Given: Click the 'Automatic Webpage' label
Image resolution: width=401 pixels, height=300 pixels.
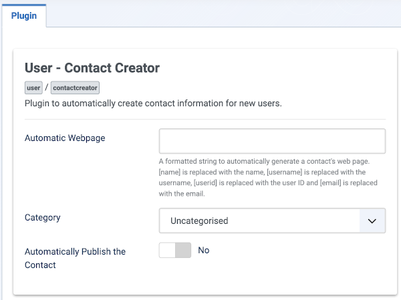Looking at the screenshot, I should 65,138.
